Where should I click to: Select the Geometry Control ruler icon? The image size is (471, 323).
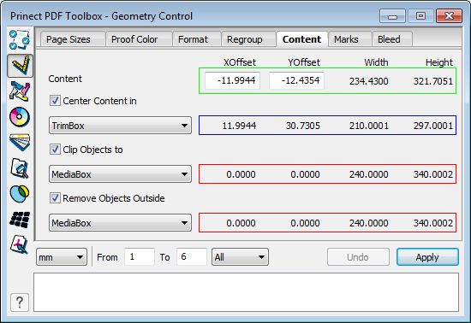[x=21, y=65]
